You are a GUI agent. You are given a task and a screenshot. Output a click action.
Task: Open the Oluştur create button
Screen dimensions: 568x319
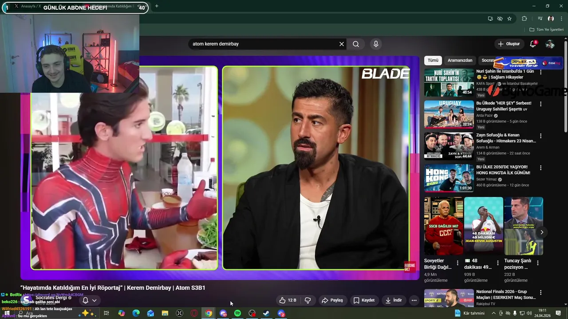pos(509,44)
